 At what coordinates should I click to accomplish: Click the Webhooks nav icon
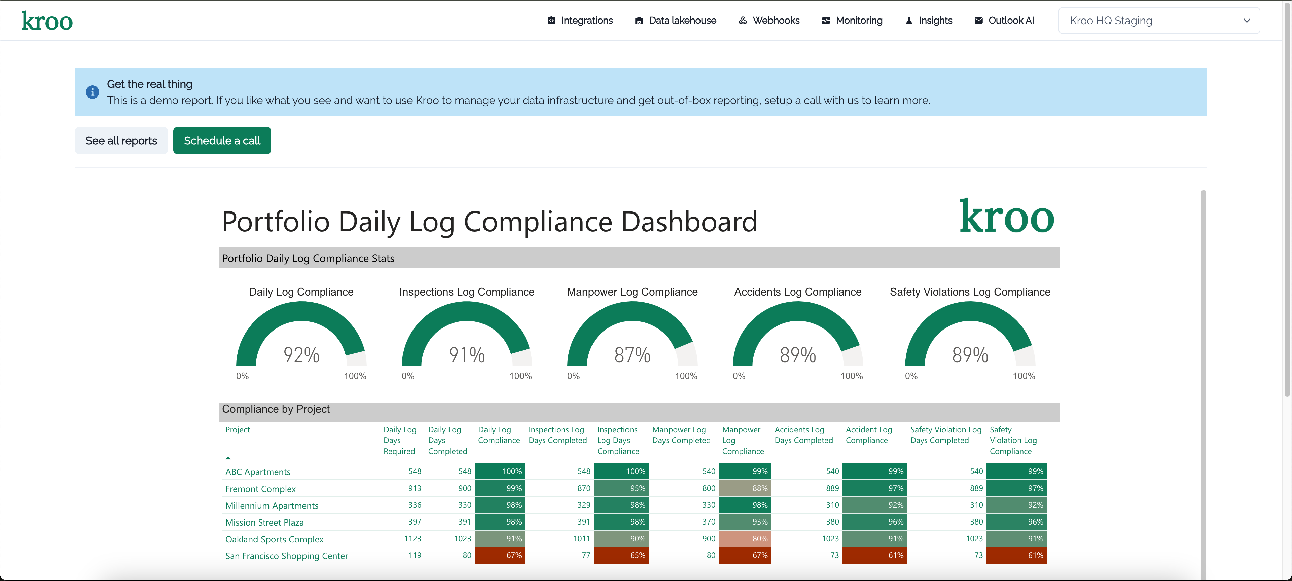(x=743, y=21)
